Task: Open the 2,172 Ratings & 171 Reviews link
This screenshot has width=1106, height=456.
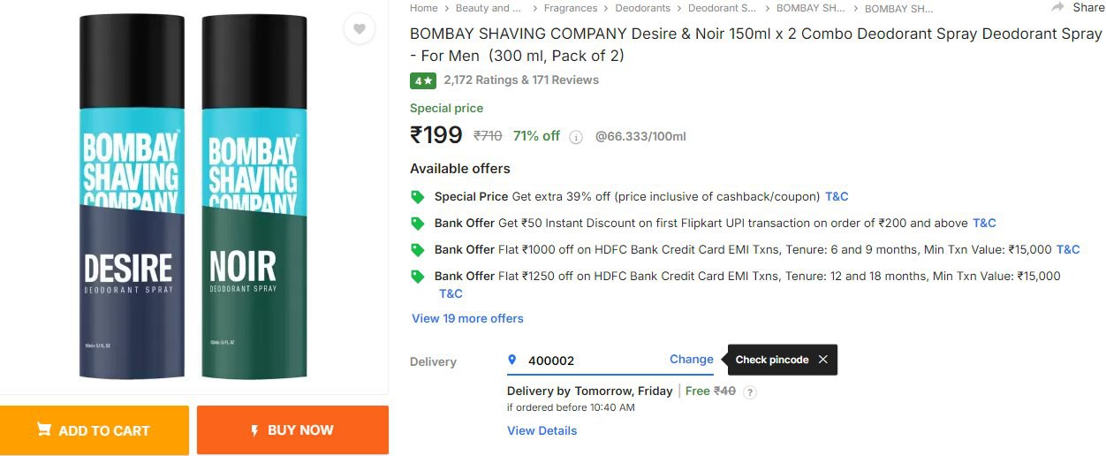Action: pos(521,80)
